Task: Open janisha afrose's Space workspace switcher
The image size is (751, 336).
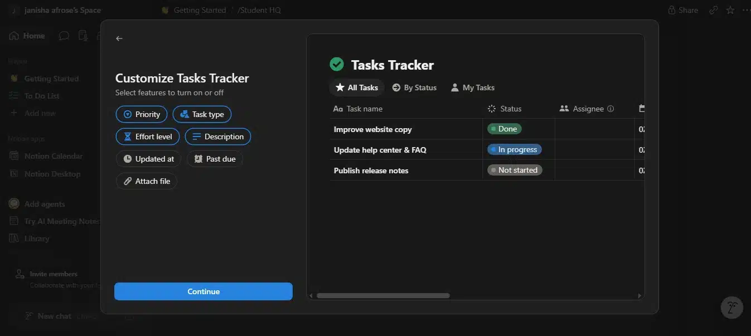Action: pyautogui.click(x=56, y=10)
